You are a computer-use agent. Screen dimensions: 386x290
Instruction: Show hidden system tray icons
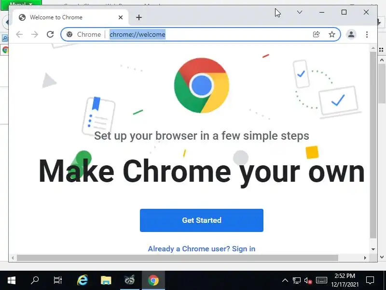(x=285, y=280)
